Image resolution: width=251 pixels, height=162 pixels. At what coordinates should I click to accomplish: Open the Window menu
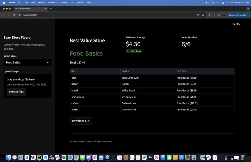(x=80, y=3)
